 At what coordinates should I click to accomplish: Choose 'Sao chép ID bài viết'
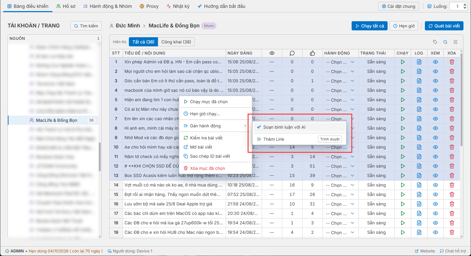click(216, 156)
